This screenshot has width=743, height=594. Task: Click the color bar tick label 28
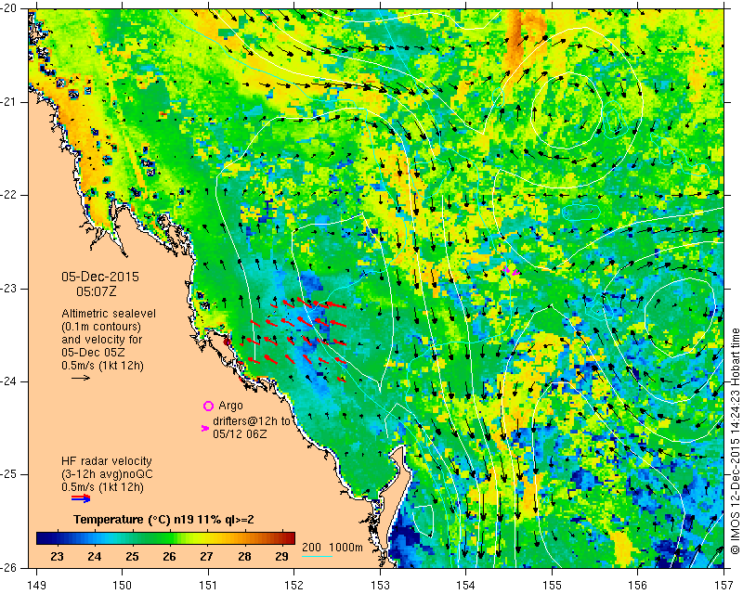click(244, 556)
